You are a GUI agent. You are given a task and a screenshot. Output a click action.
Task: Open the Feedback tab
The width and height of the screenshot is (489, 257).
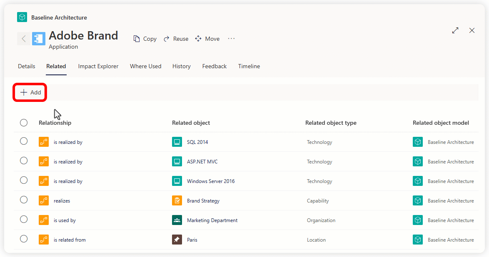[x=215, y=66]
